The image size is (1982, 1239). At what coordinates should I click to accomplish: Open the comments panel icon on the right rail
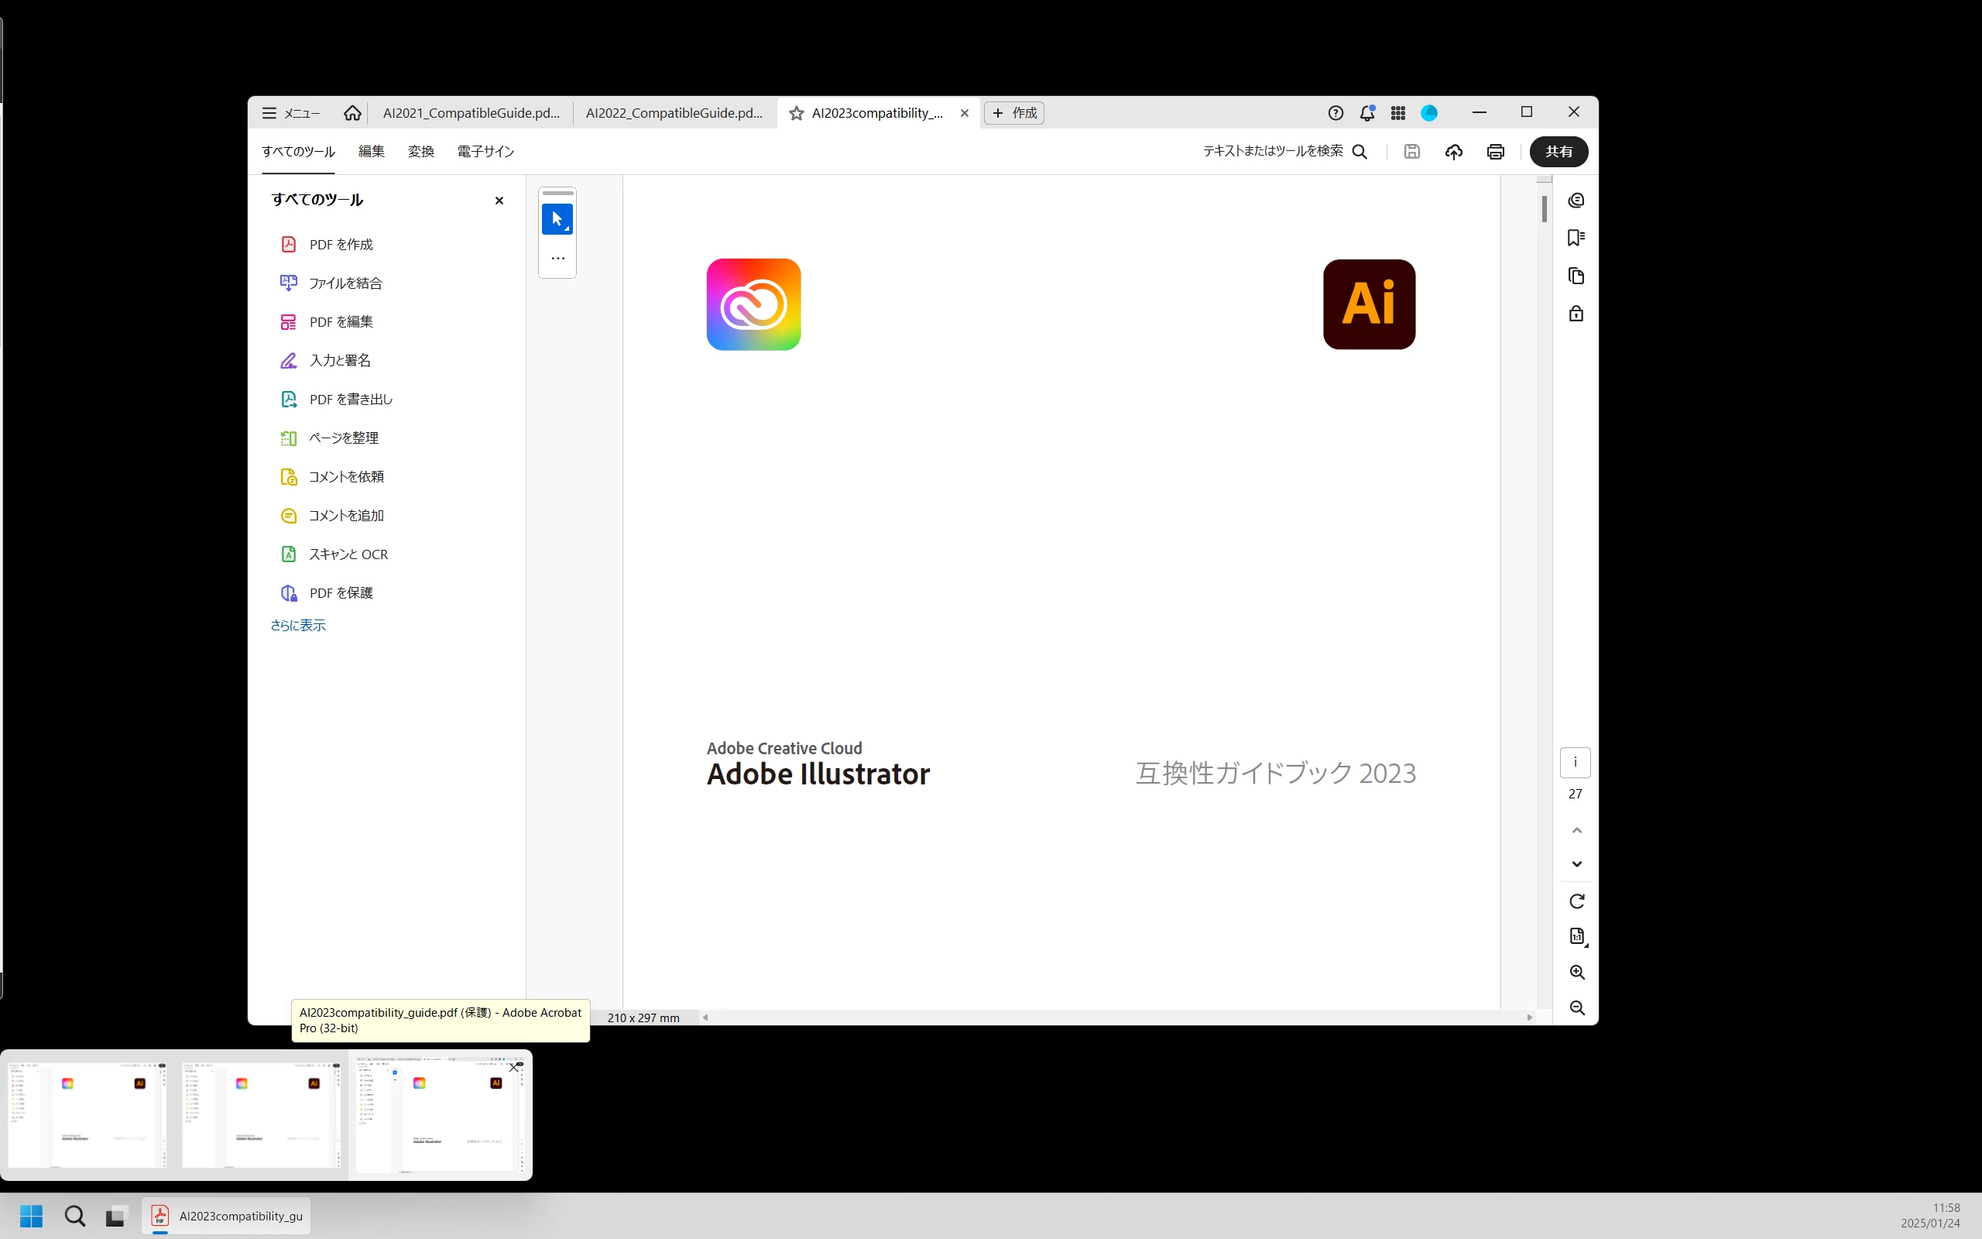click(x=1576, y=201)
